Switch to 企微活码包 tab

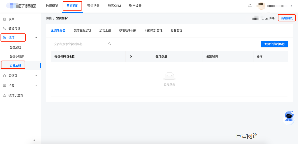[58, 30]
